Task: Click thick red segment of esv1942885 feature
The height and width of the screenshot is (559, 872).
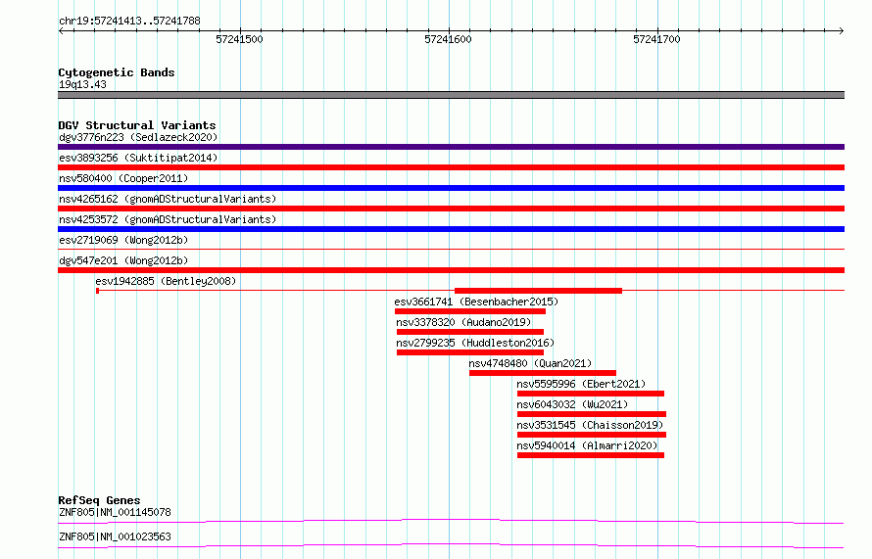Action: [x=538, y=291]
